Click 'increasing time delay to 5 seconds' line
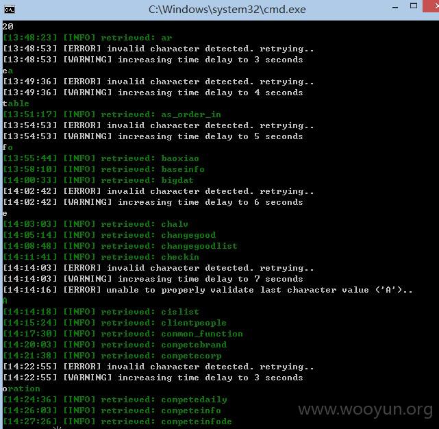 coord(153,136)
